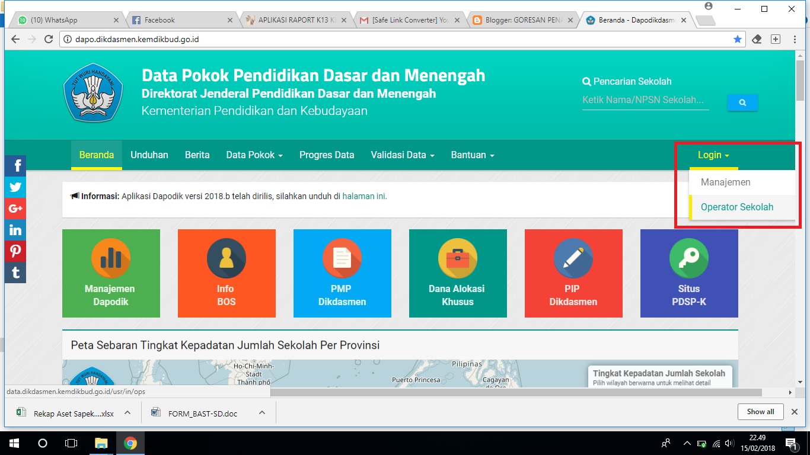The image size is (810, 455).
Task: Close the Facebook tab
Action: pos(230,20)
